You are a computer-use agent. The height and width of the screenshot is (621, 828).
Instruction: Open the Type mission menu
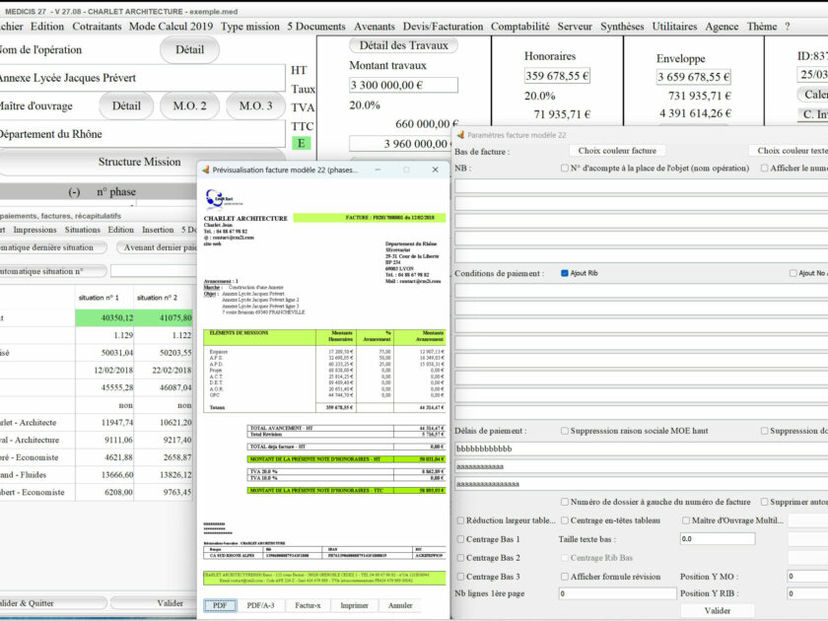tap(249, 27)
